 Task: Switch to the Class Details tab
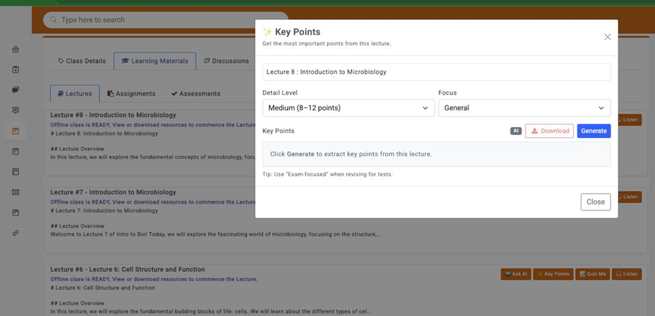(82, 61)
